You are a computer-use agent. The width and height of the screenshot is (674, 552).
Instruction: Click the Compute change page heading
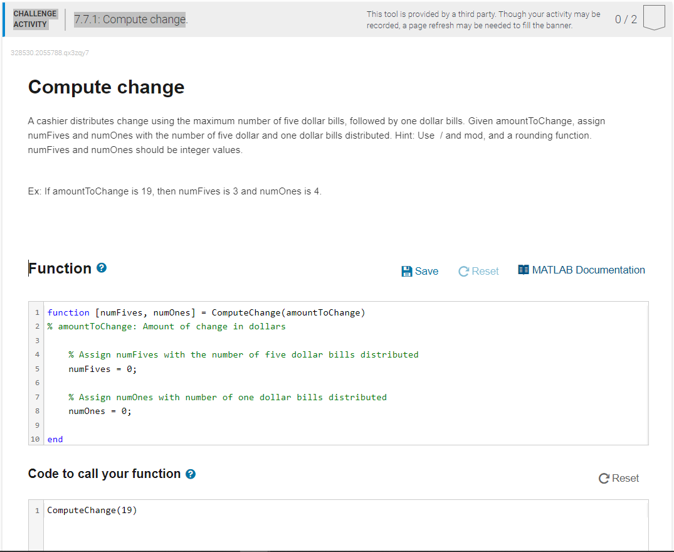105,87
